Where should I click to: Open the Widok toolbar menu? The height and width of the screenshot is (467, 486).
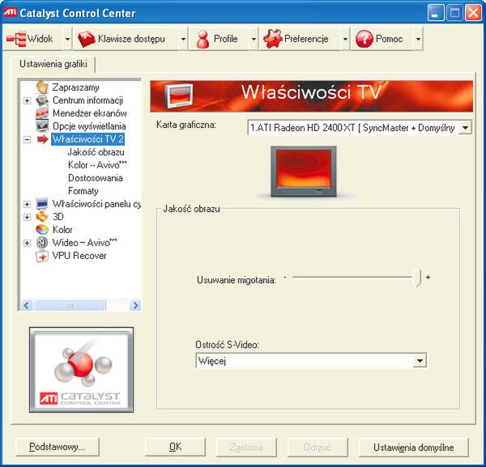point(32,39)
